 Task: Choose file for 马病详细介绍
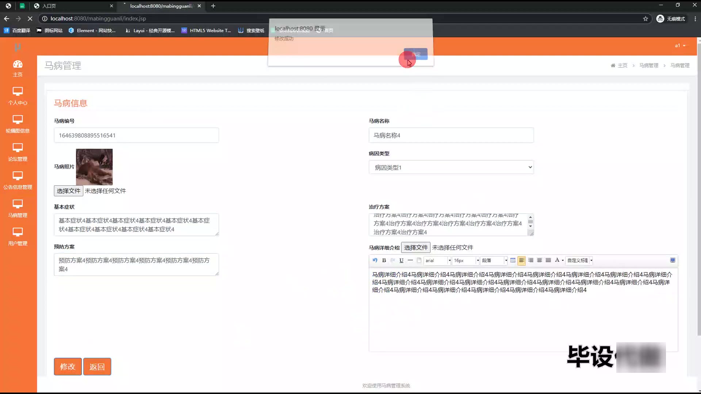(415, 247)
